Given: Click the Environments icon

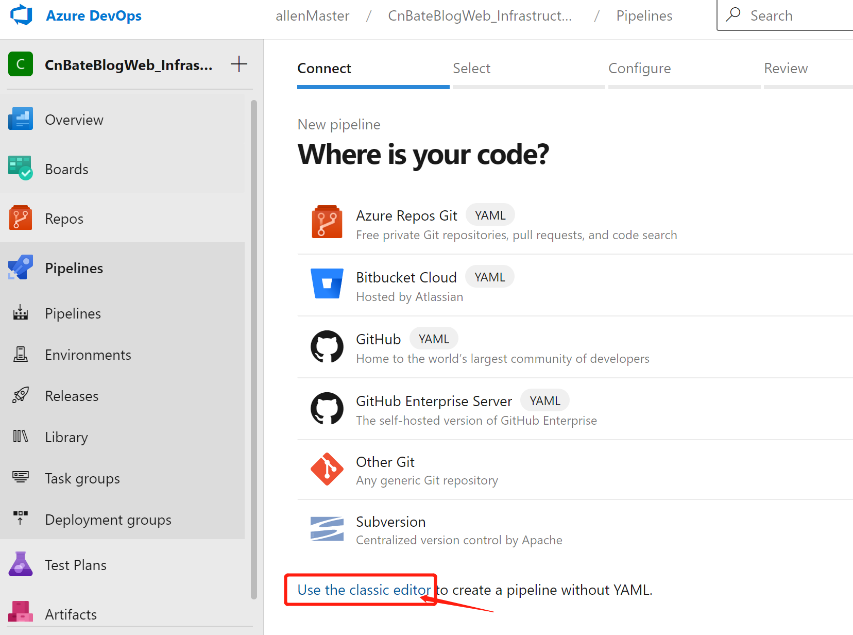Looking at the screenshot, I should click(21, 354).
